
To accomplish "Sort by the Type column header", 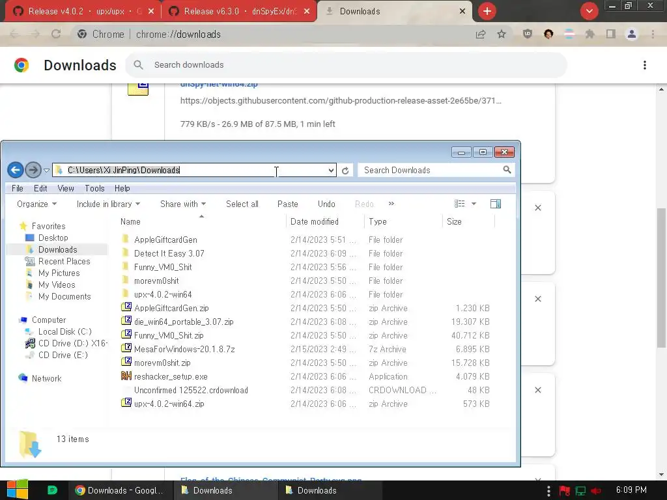I will (x=403, y=221).
